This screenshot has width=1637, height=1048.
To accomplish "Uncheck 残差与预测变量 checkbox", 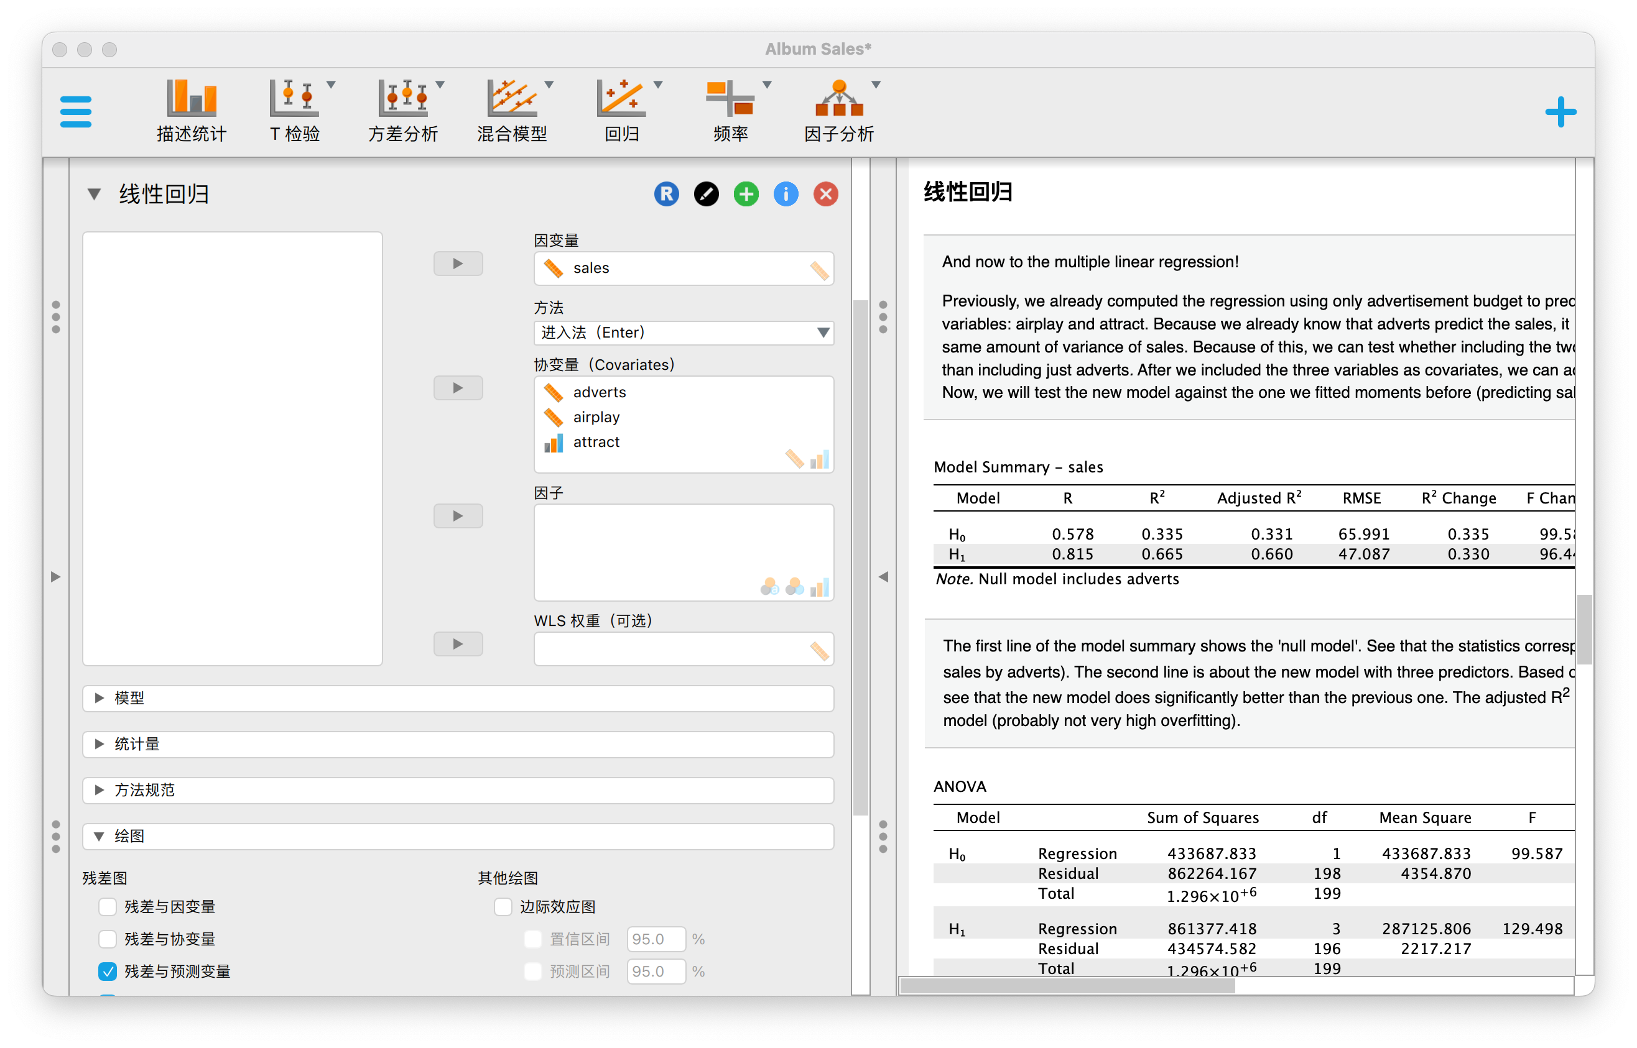I will coord(108,971).
